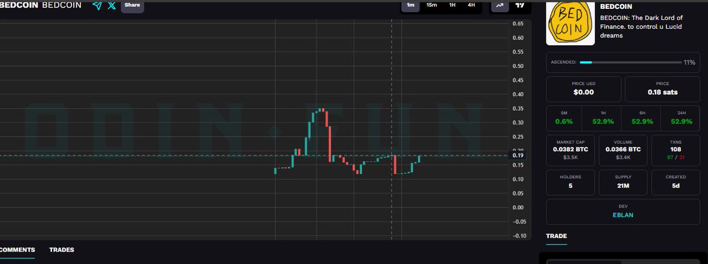This screenshot has height=264, width=708.
Task: Open the EBLAN dev profile link
Action: (623, 215)
